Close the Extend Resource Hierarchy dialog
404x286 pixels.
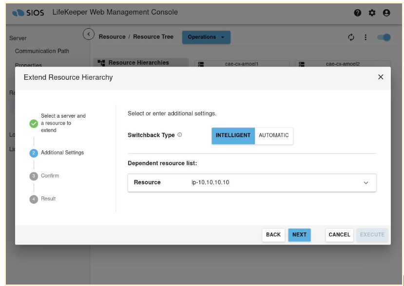point(381,77)
